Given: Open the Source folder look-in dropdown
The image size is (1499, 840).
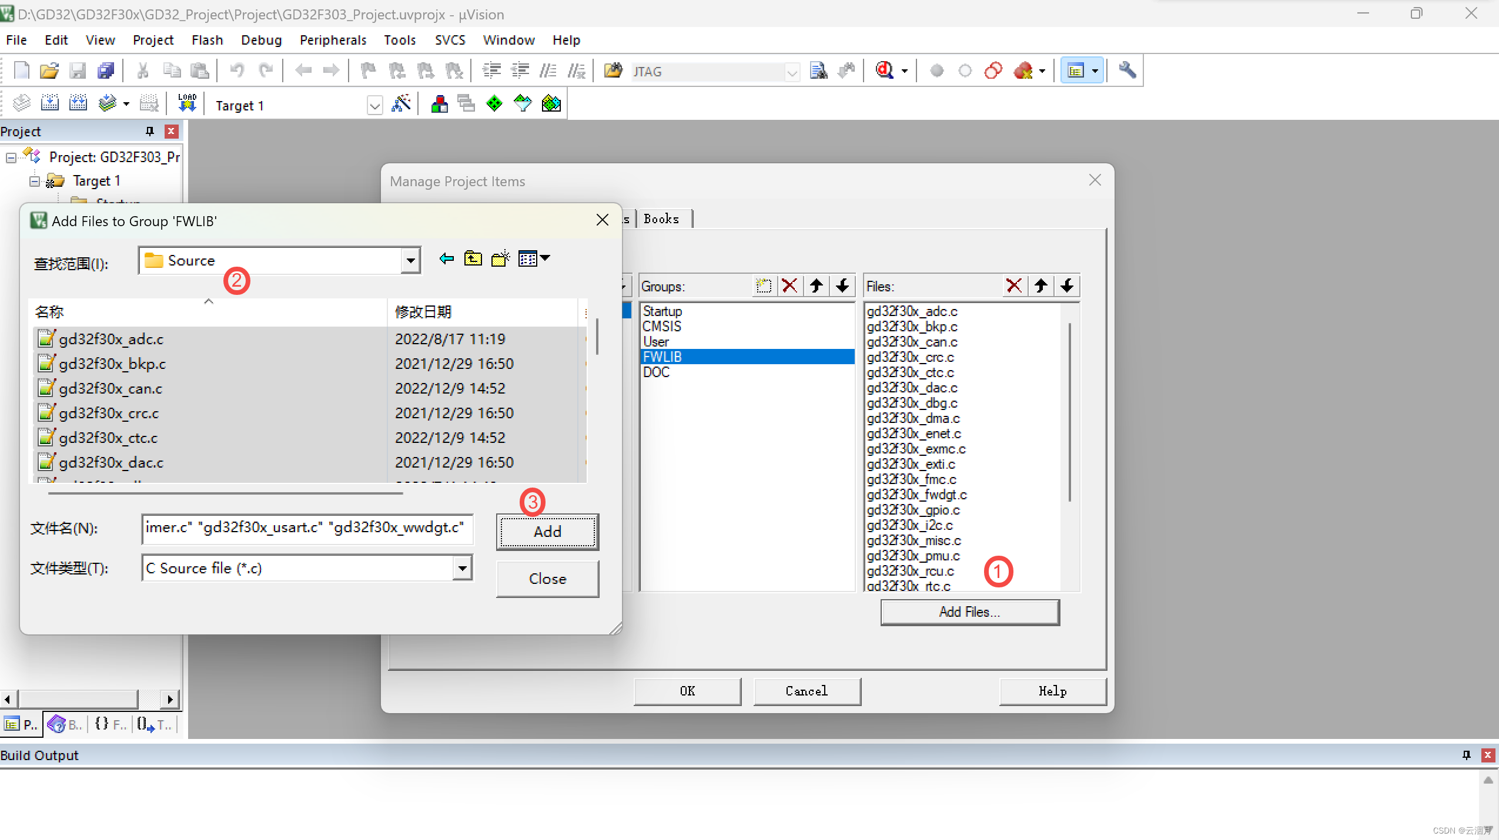Looking at the screenshot, I should [410, 260].
